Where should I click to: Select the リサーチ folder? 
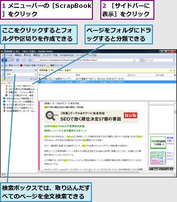click(9, 83)
